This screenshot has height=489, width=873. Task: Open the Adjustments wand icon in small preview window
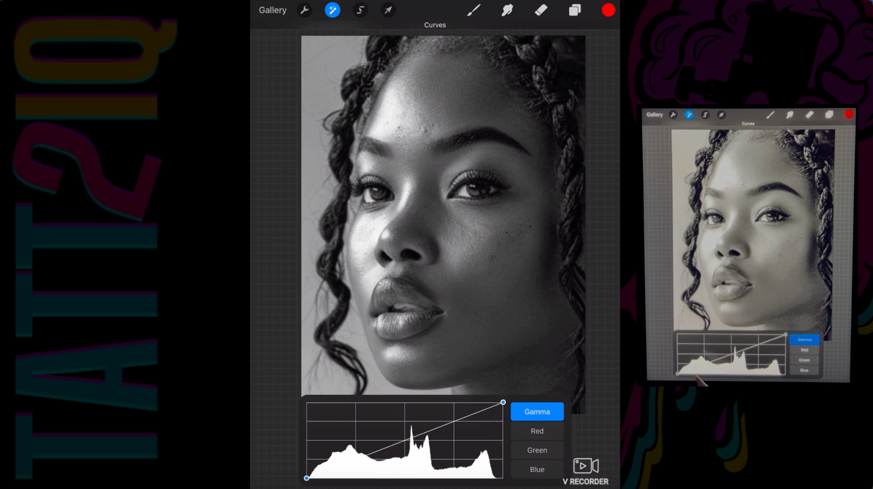pos(689,115)
